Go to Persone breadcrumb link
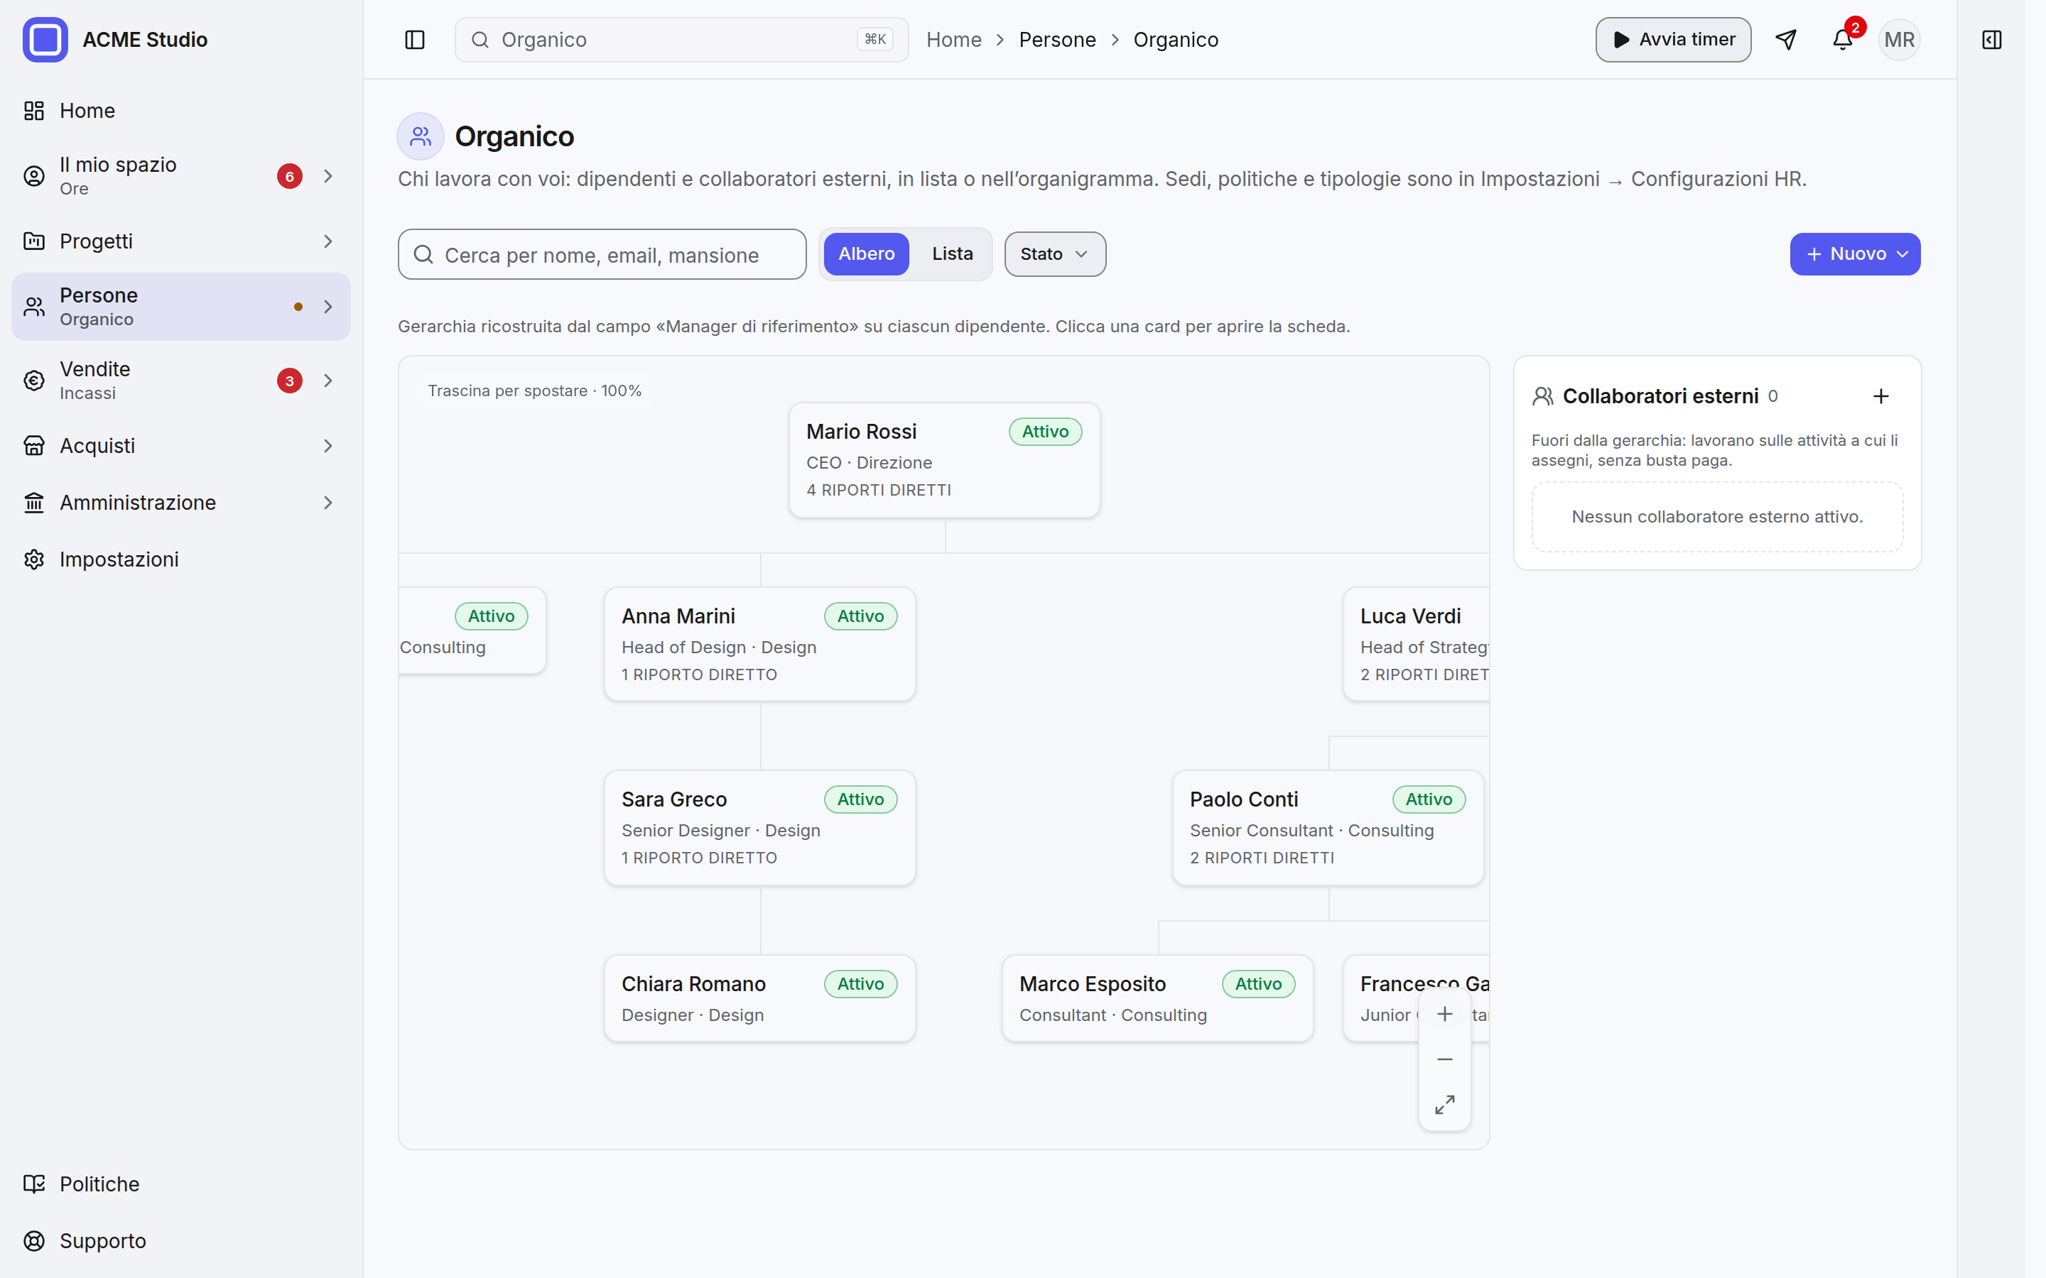This screenshot has width=2046, height=1278. point(1057,40)
